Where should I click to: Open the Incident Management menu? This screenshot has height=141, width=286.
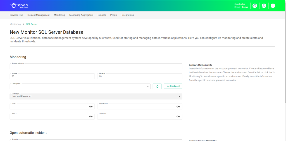(x=39, y=15)
